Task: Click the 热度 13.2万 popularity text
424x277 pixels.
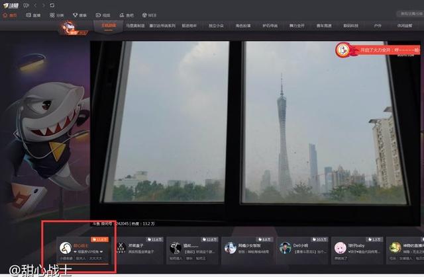Action: click(x=143, y=223)
